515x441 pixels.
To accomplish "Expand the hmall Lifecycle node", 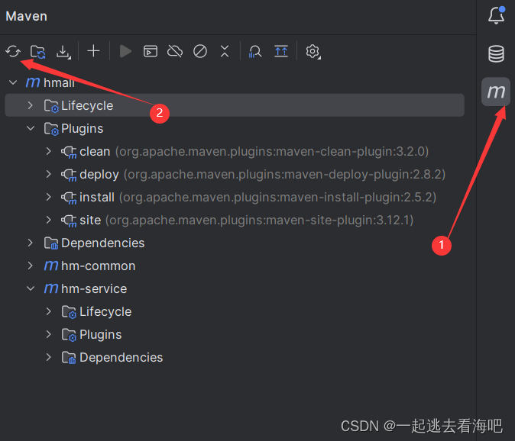I will (31, 105).
